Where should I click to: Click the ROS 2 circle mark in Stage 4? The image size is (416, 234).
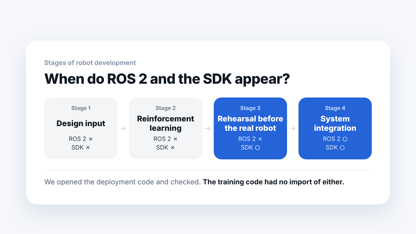(x=345, y=139)
